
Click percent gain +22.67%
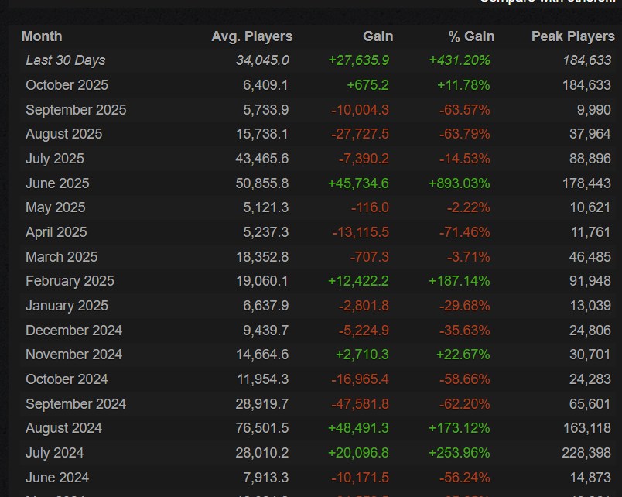tap(463, 354)
